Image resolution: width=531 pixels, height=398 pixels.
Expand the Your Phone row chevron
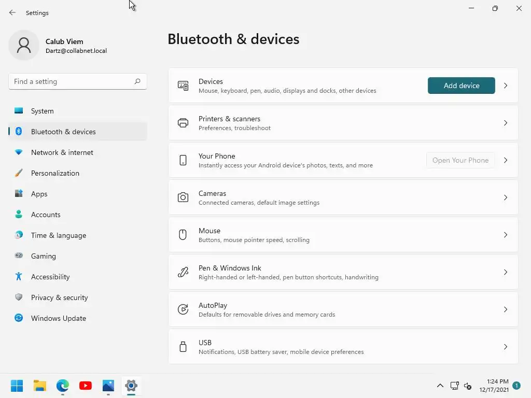(506, 160)
